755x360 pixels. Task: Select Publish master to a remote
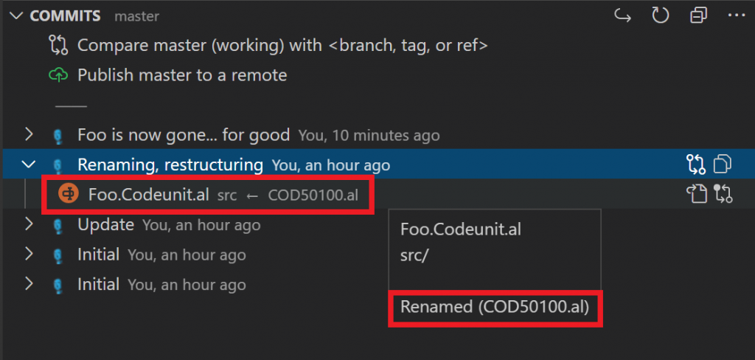click(182, 75)
